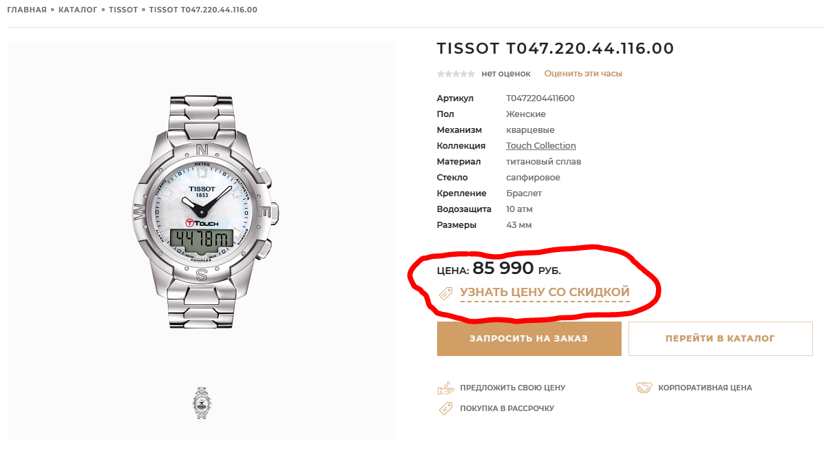Screen dimensions: 824x451
Task: Click the hand-with-coins offer price icon
Action: pyautogui.click(x=446, y=388)
